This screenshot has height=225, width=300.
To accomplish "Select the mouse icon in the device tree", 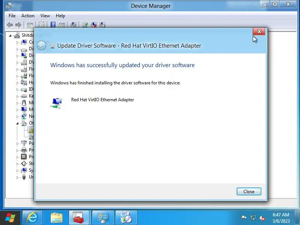I will click(24, 103).
